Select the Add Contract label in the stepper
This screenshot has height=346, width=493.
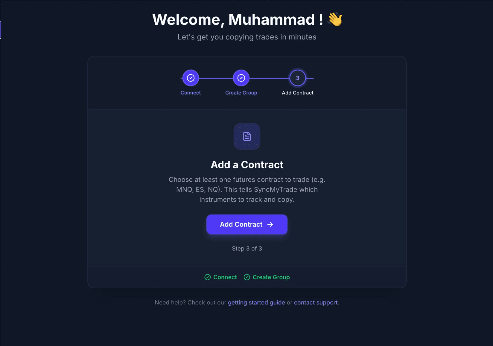click(x=298, y=93)
